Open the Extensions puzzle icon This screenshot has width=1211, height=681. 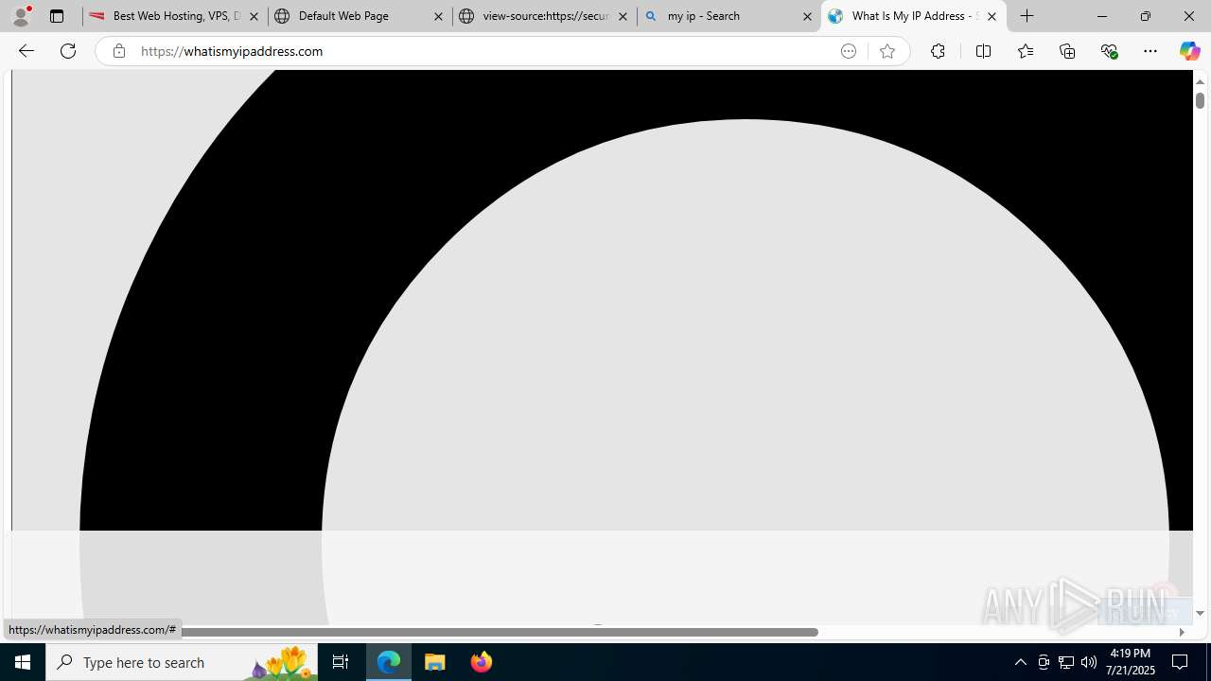[x=938, y=51]
